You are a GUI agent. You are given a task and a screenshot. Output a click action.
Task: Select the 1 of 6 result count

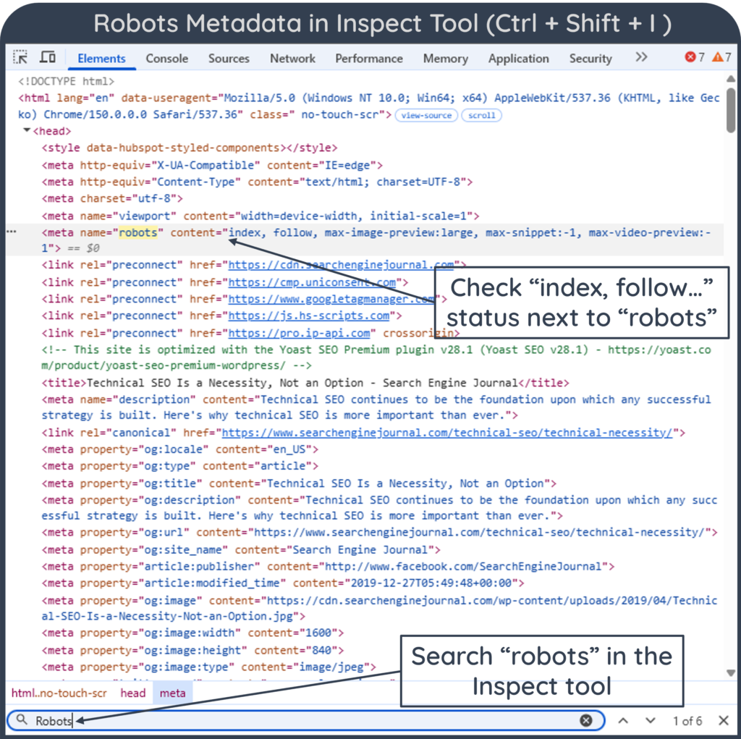687,721
